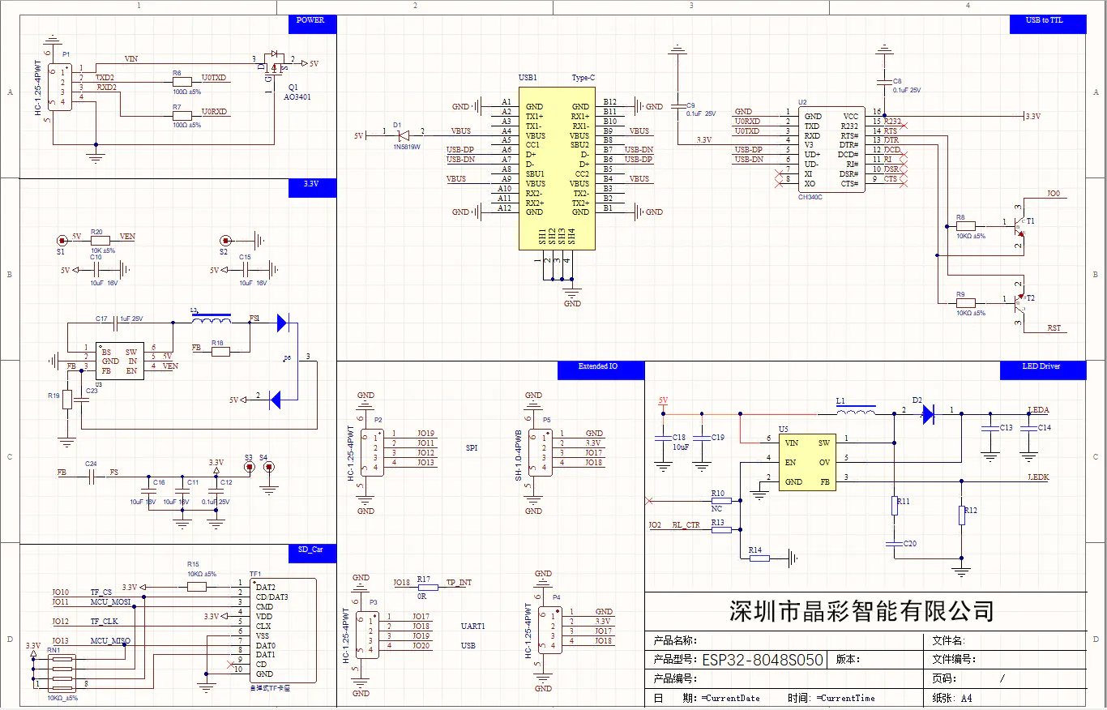Click the D2 diode in LED Driver
Image resolution: width=1107 pixels, height=710 pixels.
pos(928,414)
